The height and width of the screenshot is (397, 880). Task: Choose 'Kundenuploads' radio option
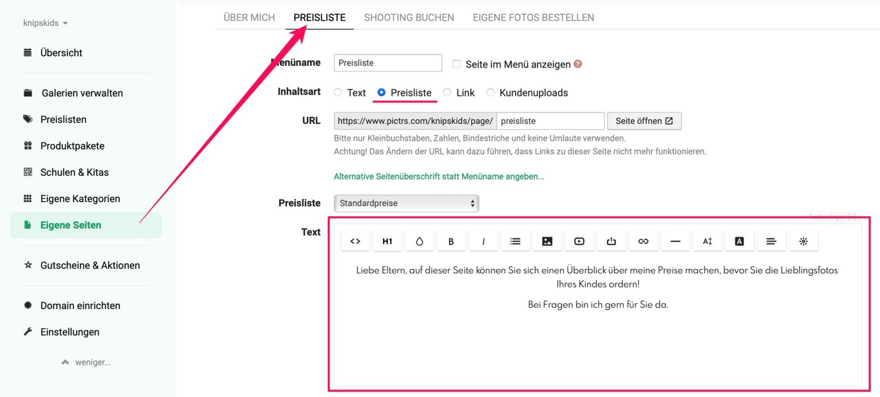[491, 93]
